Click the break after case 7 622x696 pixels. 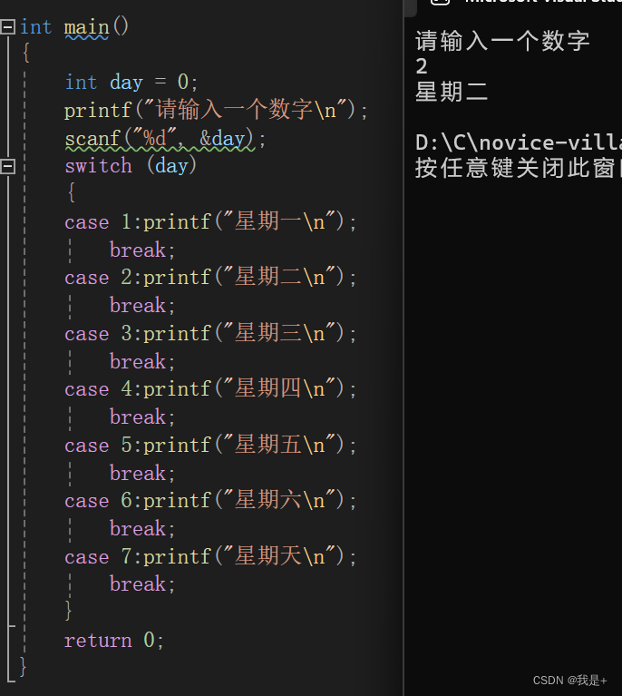142,584
